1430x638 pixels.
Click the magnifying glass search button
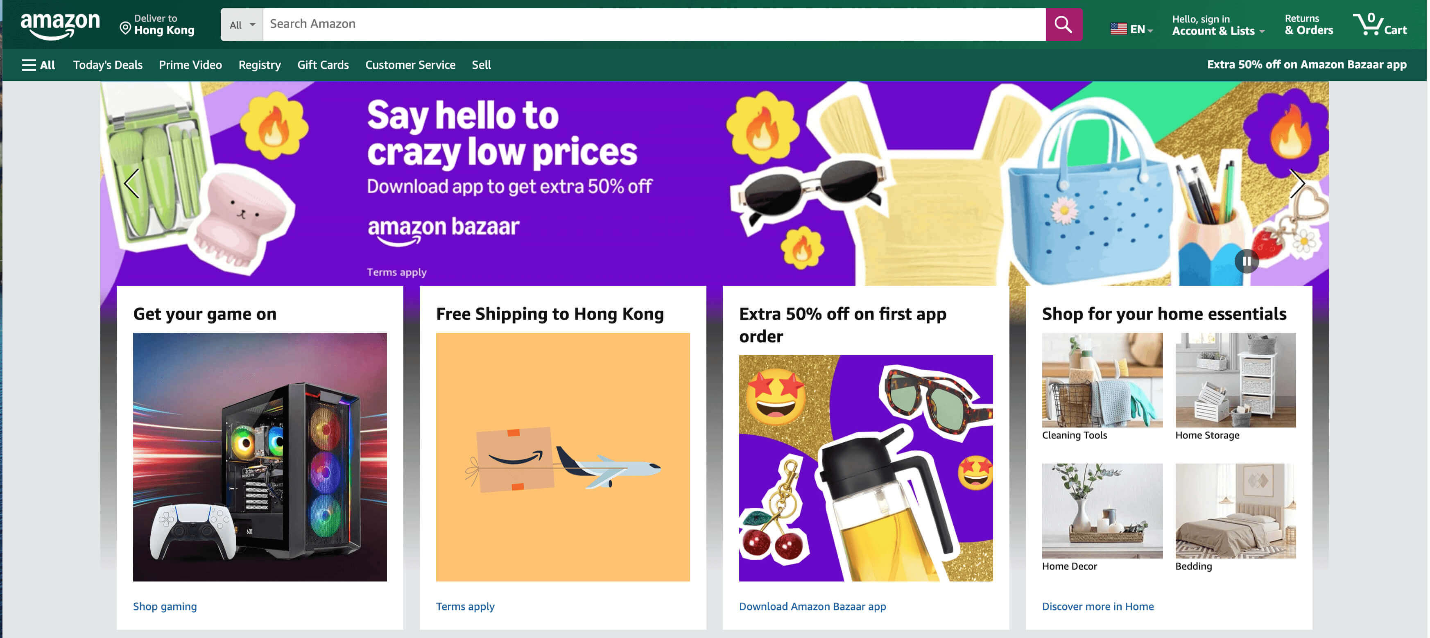pos(1063,25)
